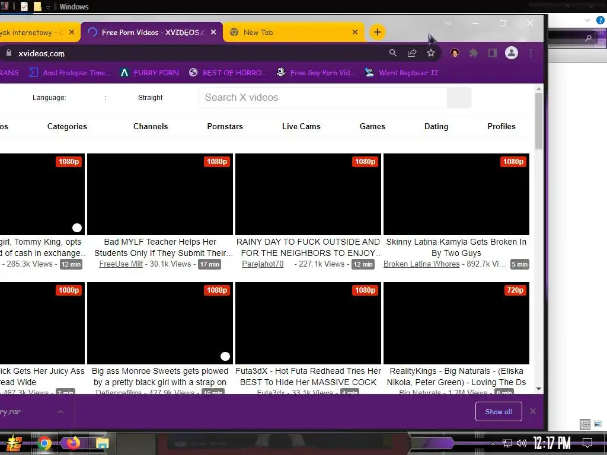Open the Games menu item
The image size is (607, 455).
click(x=372, y=127)
